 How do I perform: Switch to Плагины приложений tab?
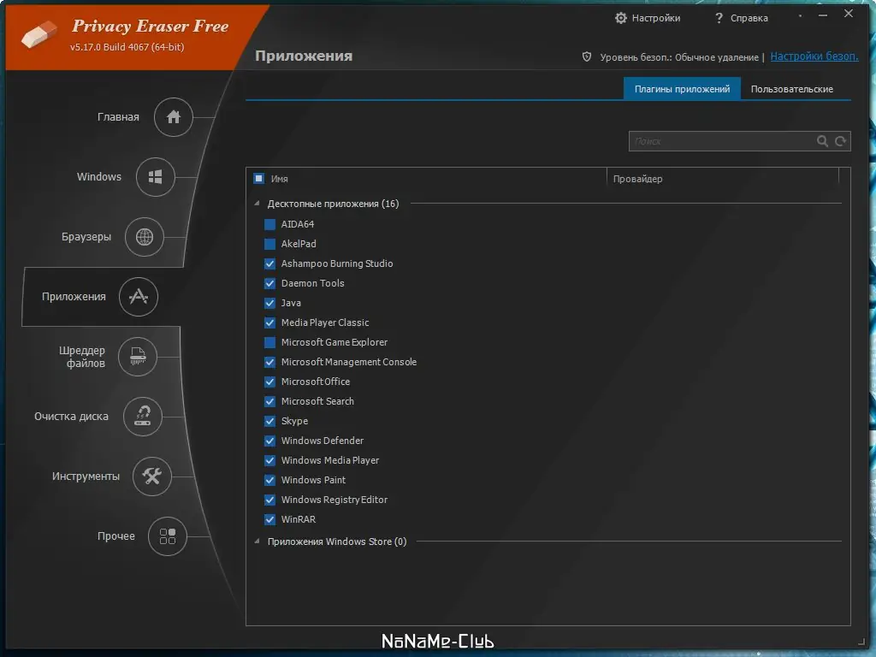coord(682,89)
